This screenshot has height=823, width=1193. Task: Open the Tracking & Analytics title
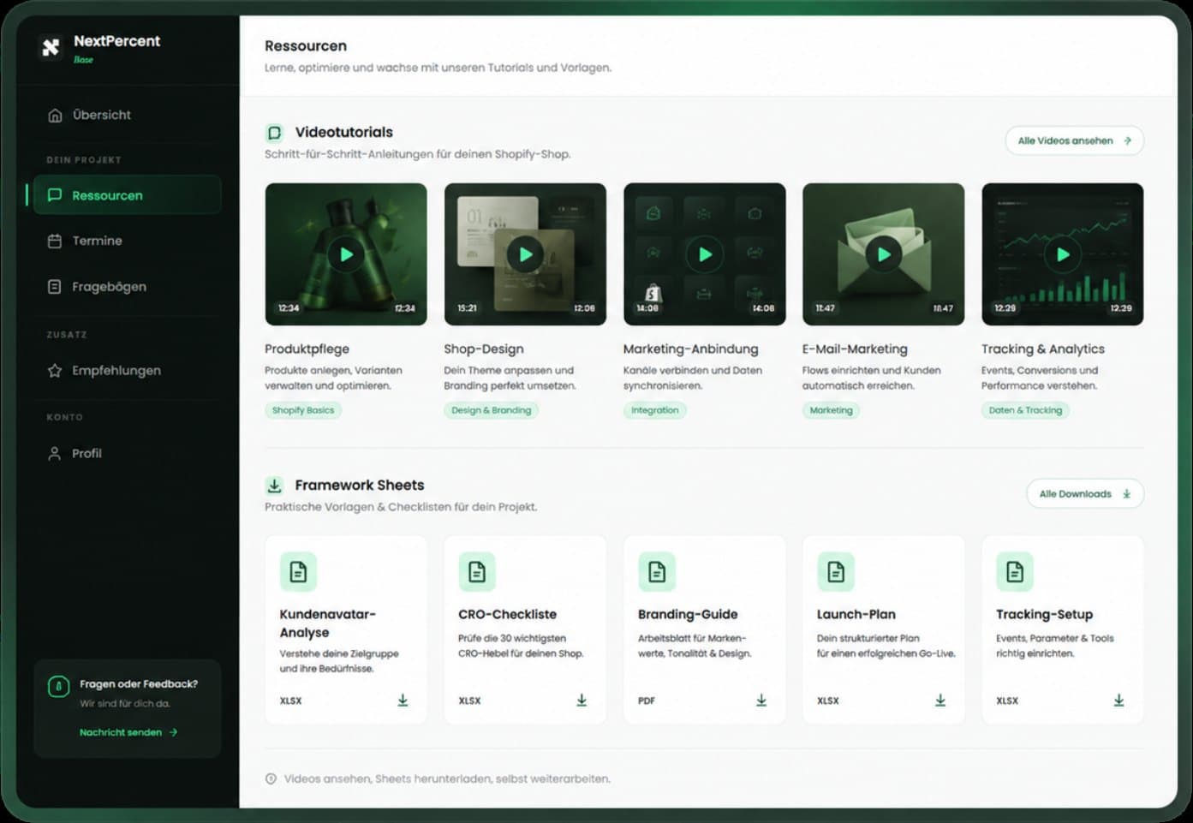pos(1043,349)
